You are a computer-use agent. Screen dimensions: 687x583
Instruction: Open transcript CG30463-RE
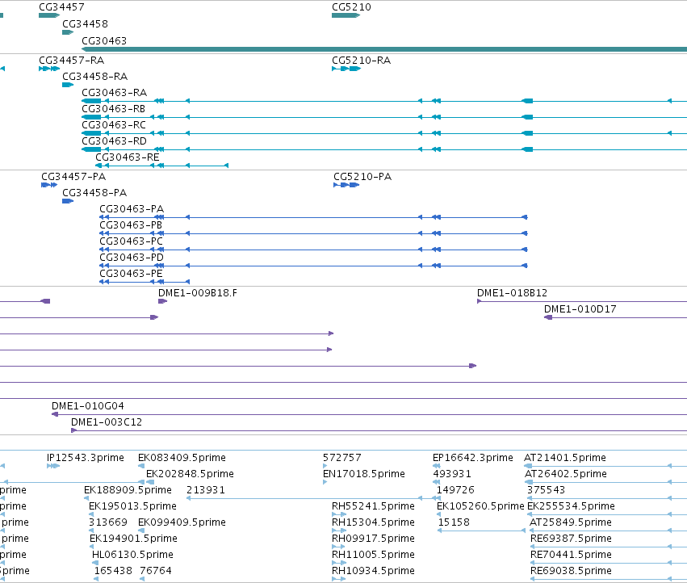[x=128, y=157]
